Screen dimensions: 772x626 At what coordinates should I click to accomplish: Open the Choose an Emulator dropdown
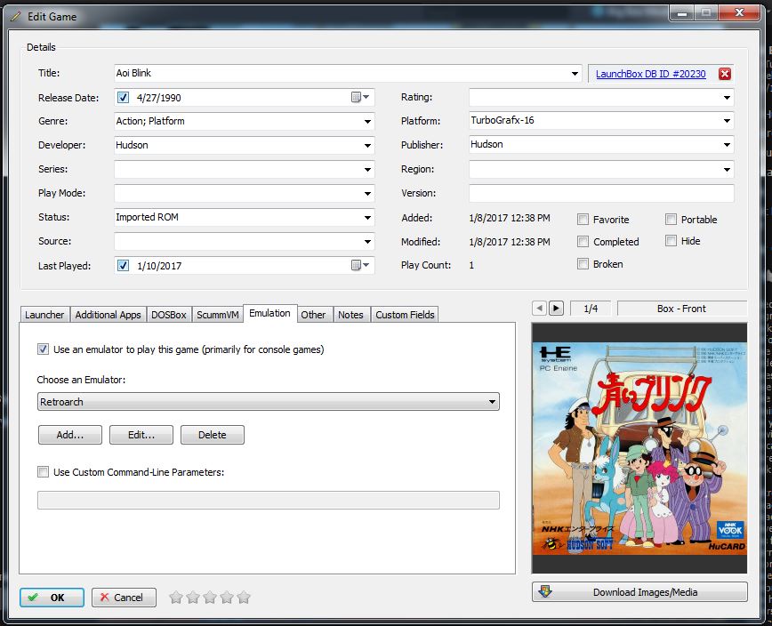tap(269, 402)
